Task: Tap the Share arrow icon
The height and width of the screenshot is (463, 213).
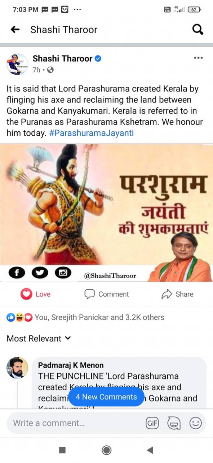Action: (x=167, y=294)
